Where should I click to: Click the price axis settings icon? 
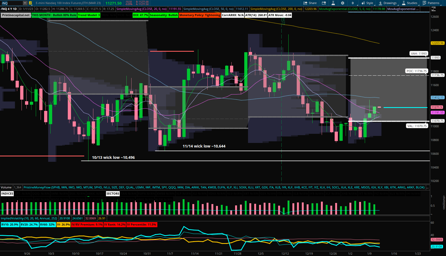pyautogui.click(x=434, y=9)
